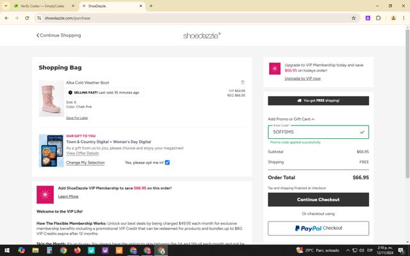Click Learn More about VIP Membership

68,196
